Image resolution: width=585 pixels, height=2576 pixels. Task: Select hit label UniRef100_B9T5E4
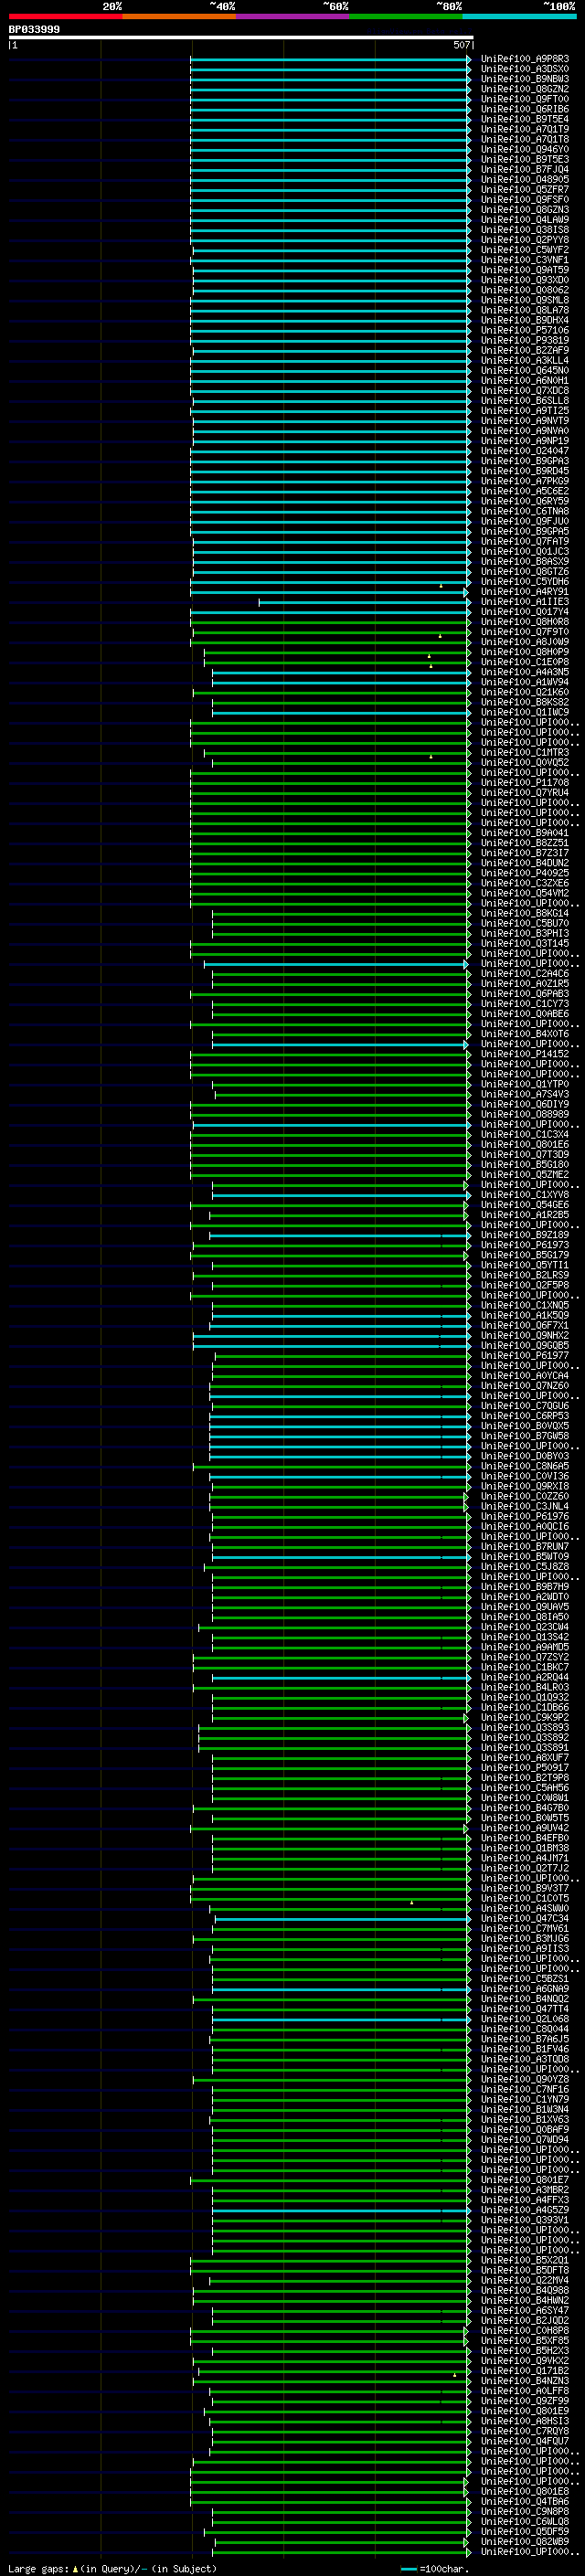point(525,119)
